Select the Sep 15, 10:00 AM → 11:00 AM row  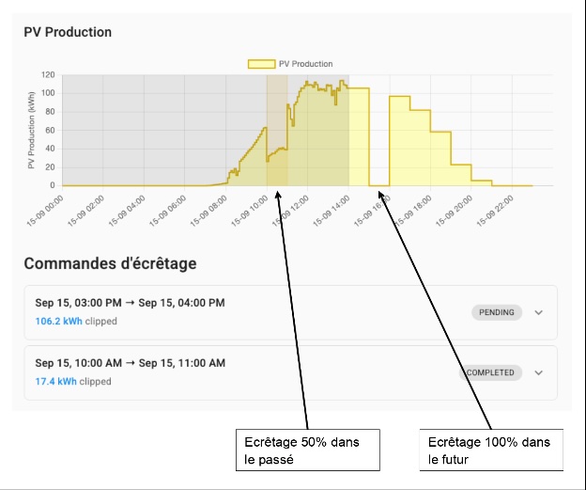(131, 363)
